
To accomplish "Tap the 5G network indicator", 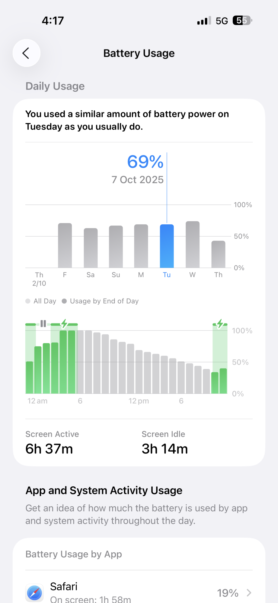I will pos(222,21).
